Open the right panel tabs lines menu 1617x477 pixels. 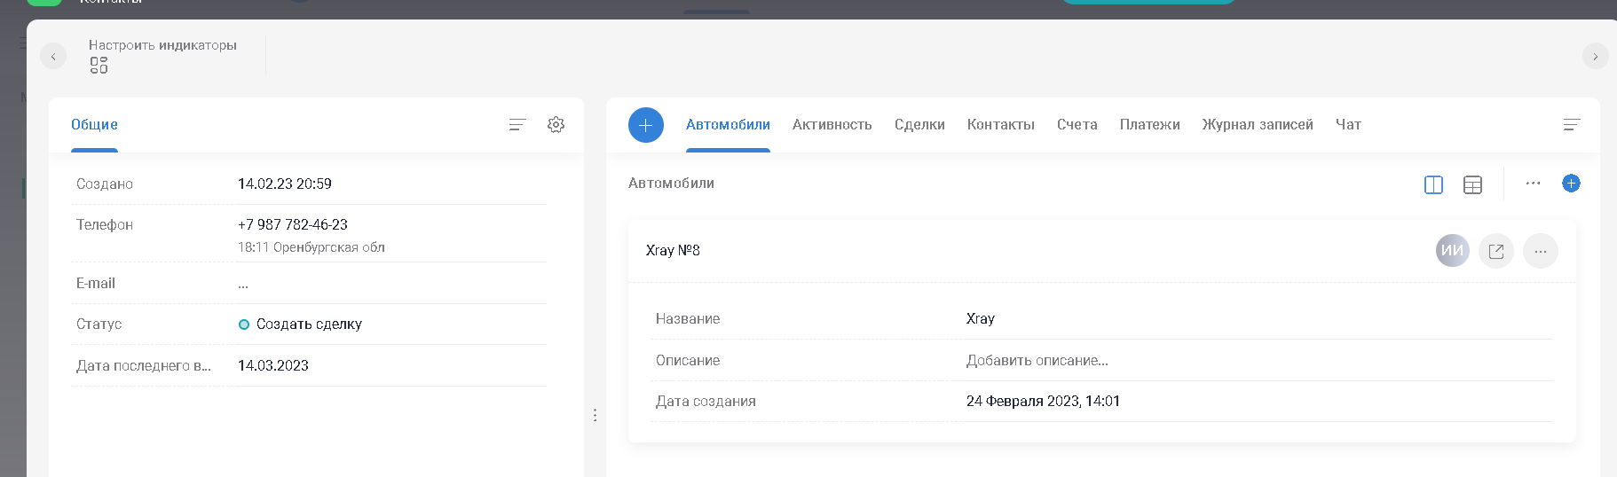pyautogui.click(x=1571, y=125)
